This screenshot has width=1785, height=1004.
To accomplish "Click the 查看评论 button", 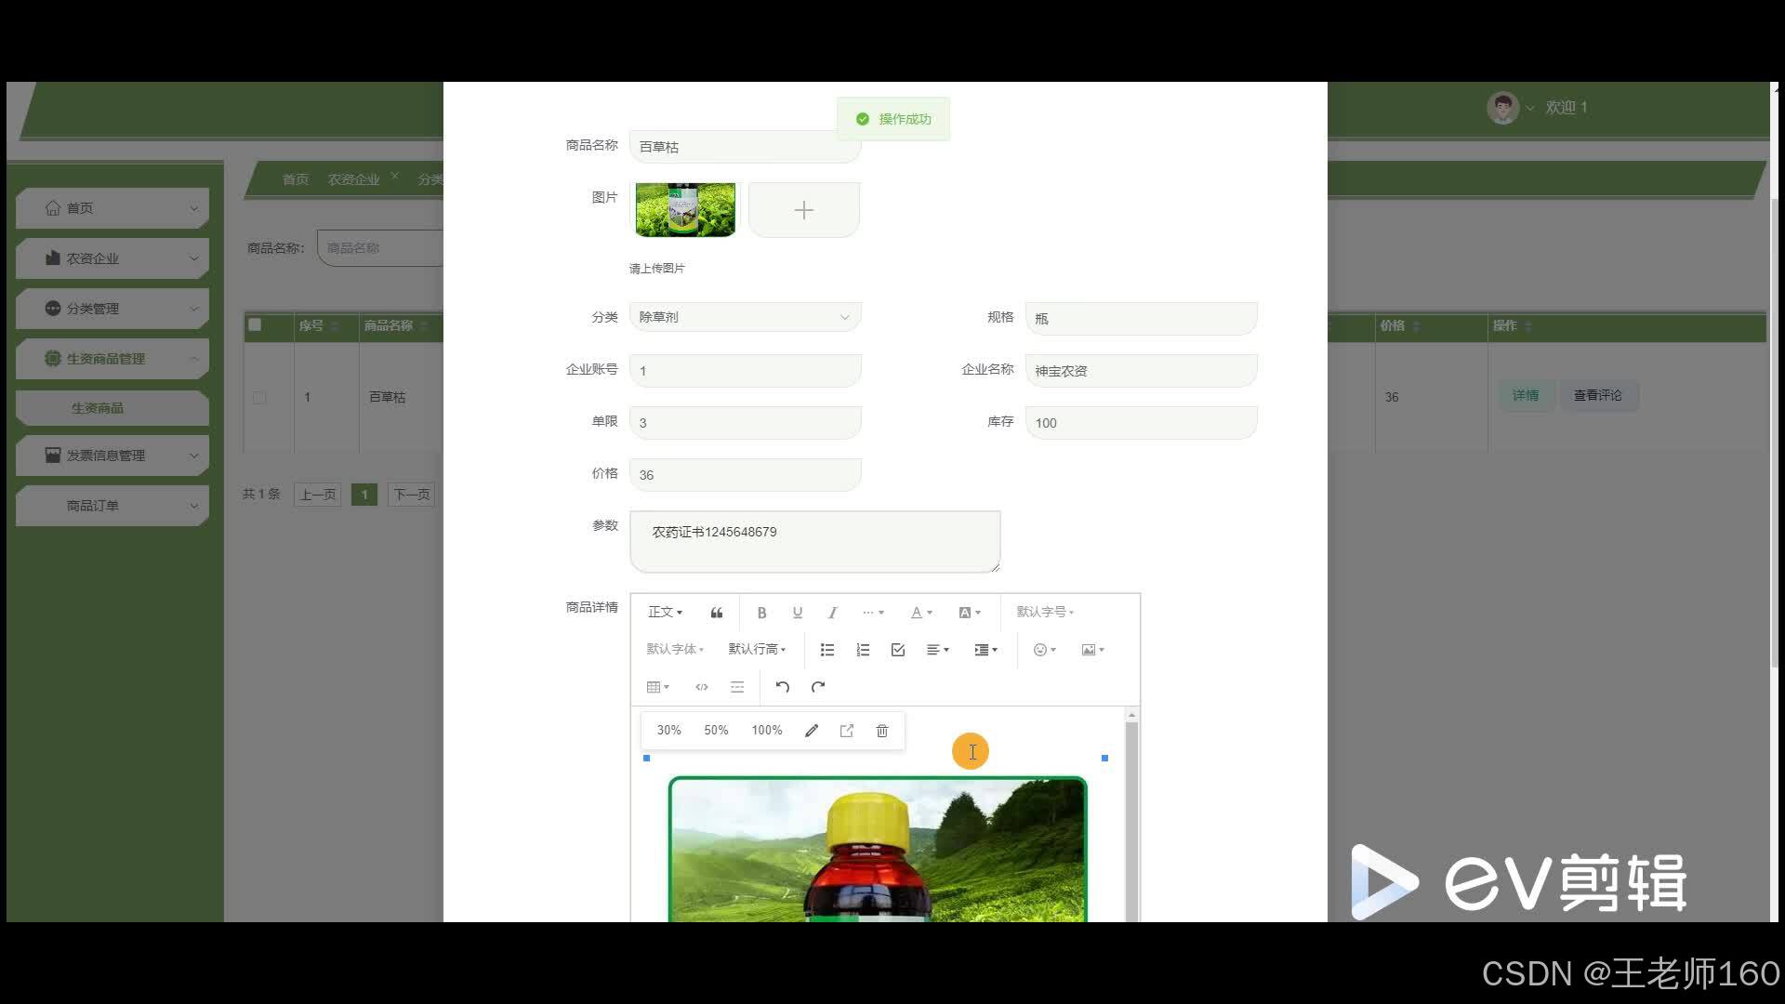I will pyautogui.click(x=1597, y=396).
